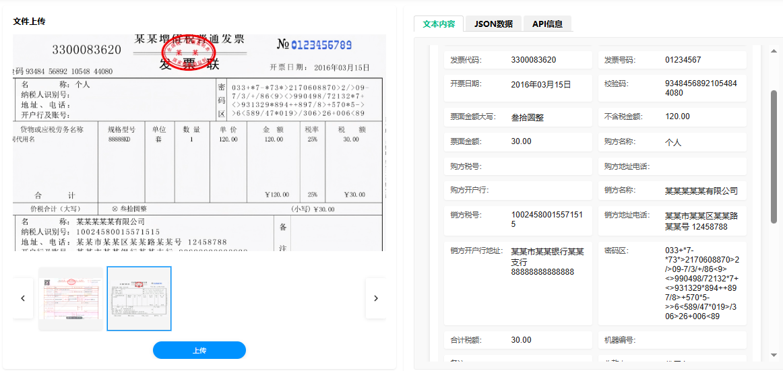Click 购方名称 value 个人

(673, 142)
